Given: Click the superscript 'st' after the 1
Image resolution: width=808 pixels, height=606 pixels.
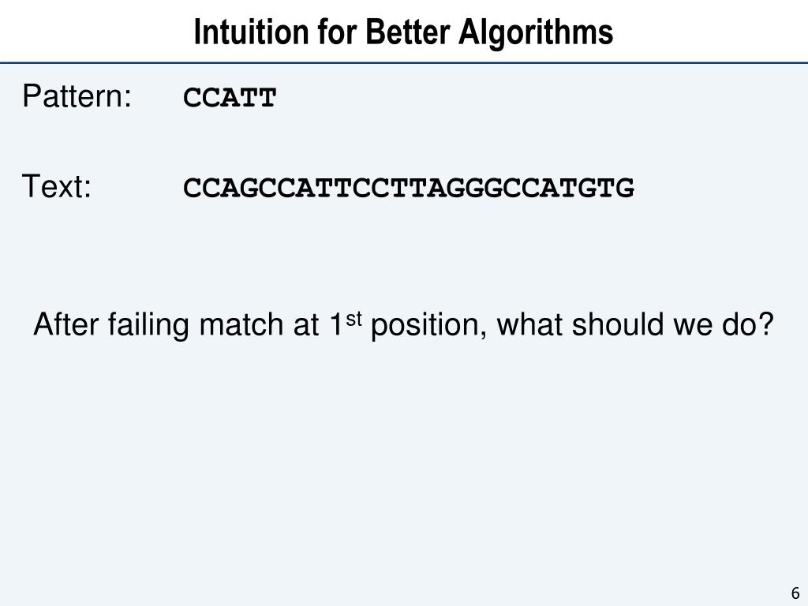Looking at the screenshot, I should pyautogui.click(x=353, y=320).
